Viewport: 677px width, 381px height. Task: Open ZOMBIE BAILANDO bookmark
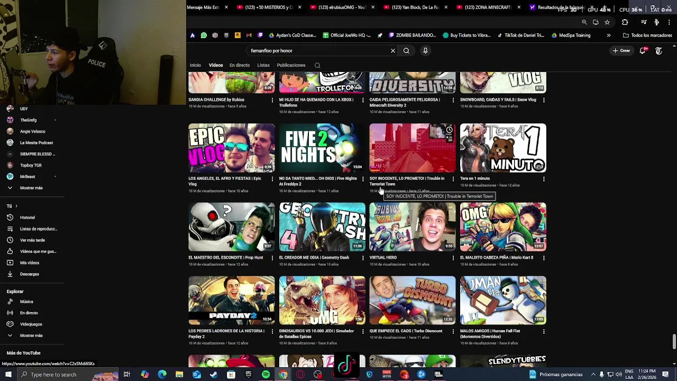(x=412, y=35)
